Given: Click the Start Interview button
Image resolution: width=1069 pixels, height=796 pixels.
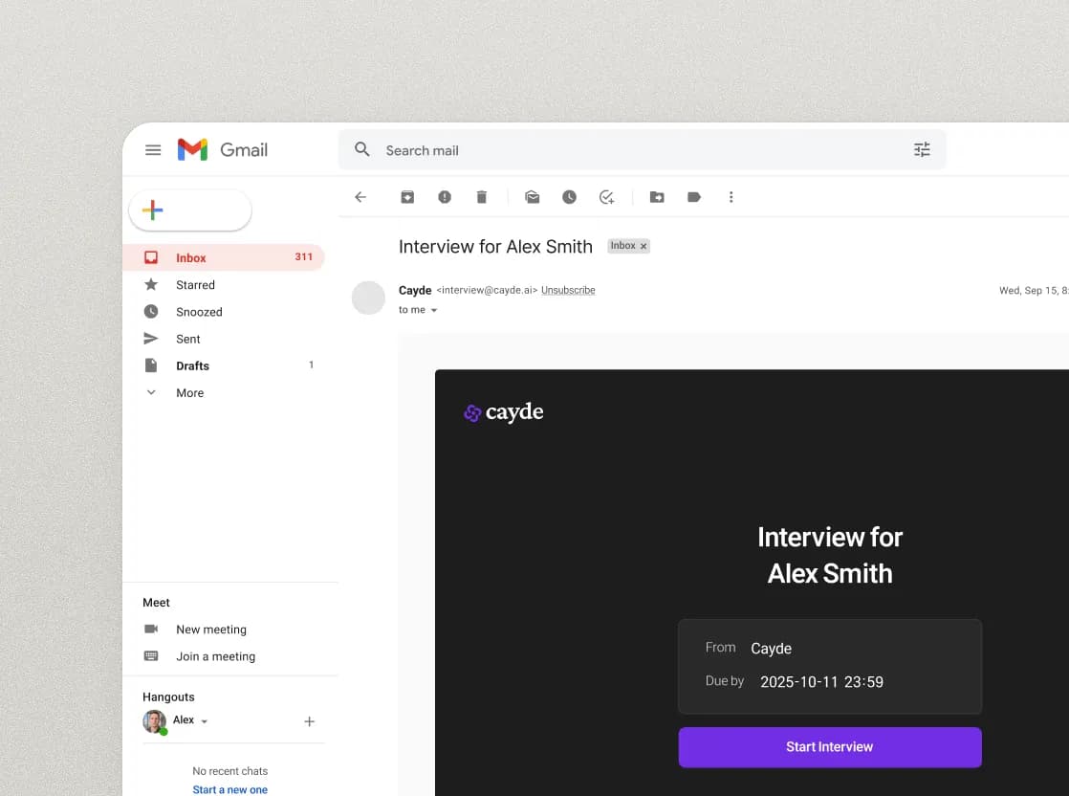Looking at the screenshot, I should pos(829,747).
